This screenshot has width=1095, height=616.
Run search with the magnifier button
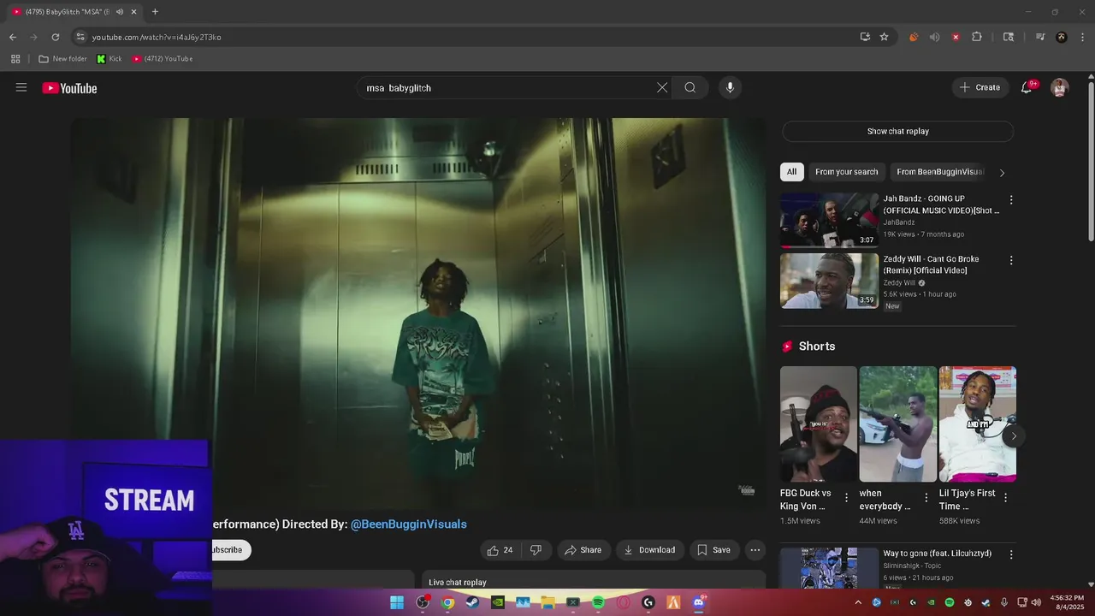click(690, 87)
